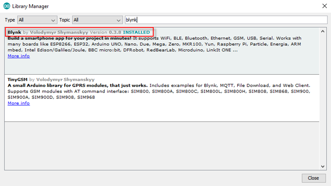Click the Topic label next to dropdown

tap(65, 20)
